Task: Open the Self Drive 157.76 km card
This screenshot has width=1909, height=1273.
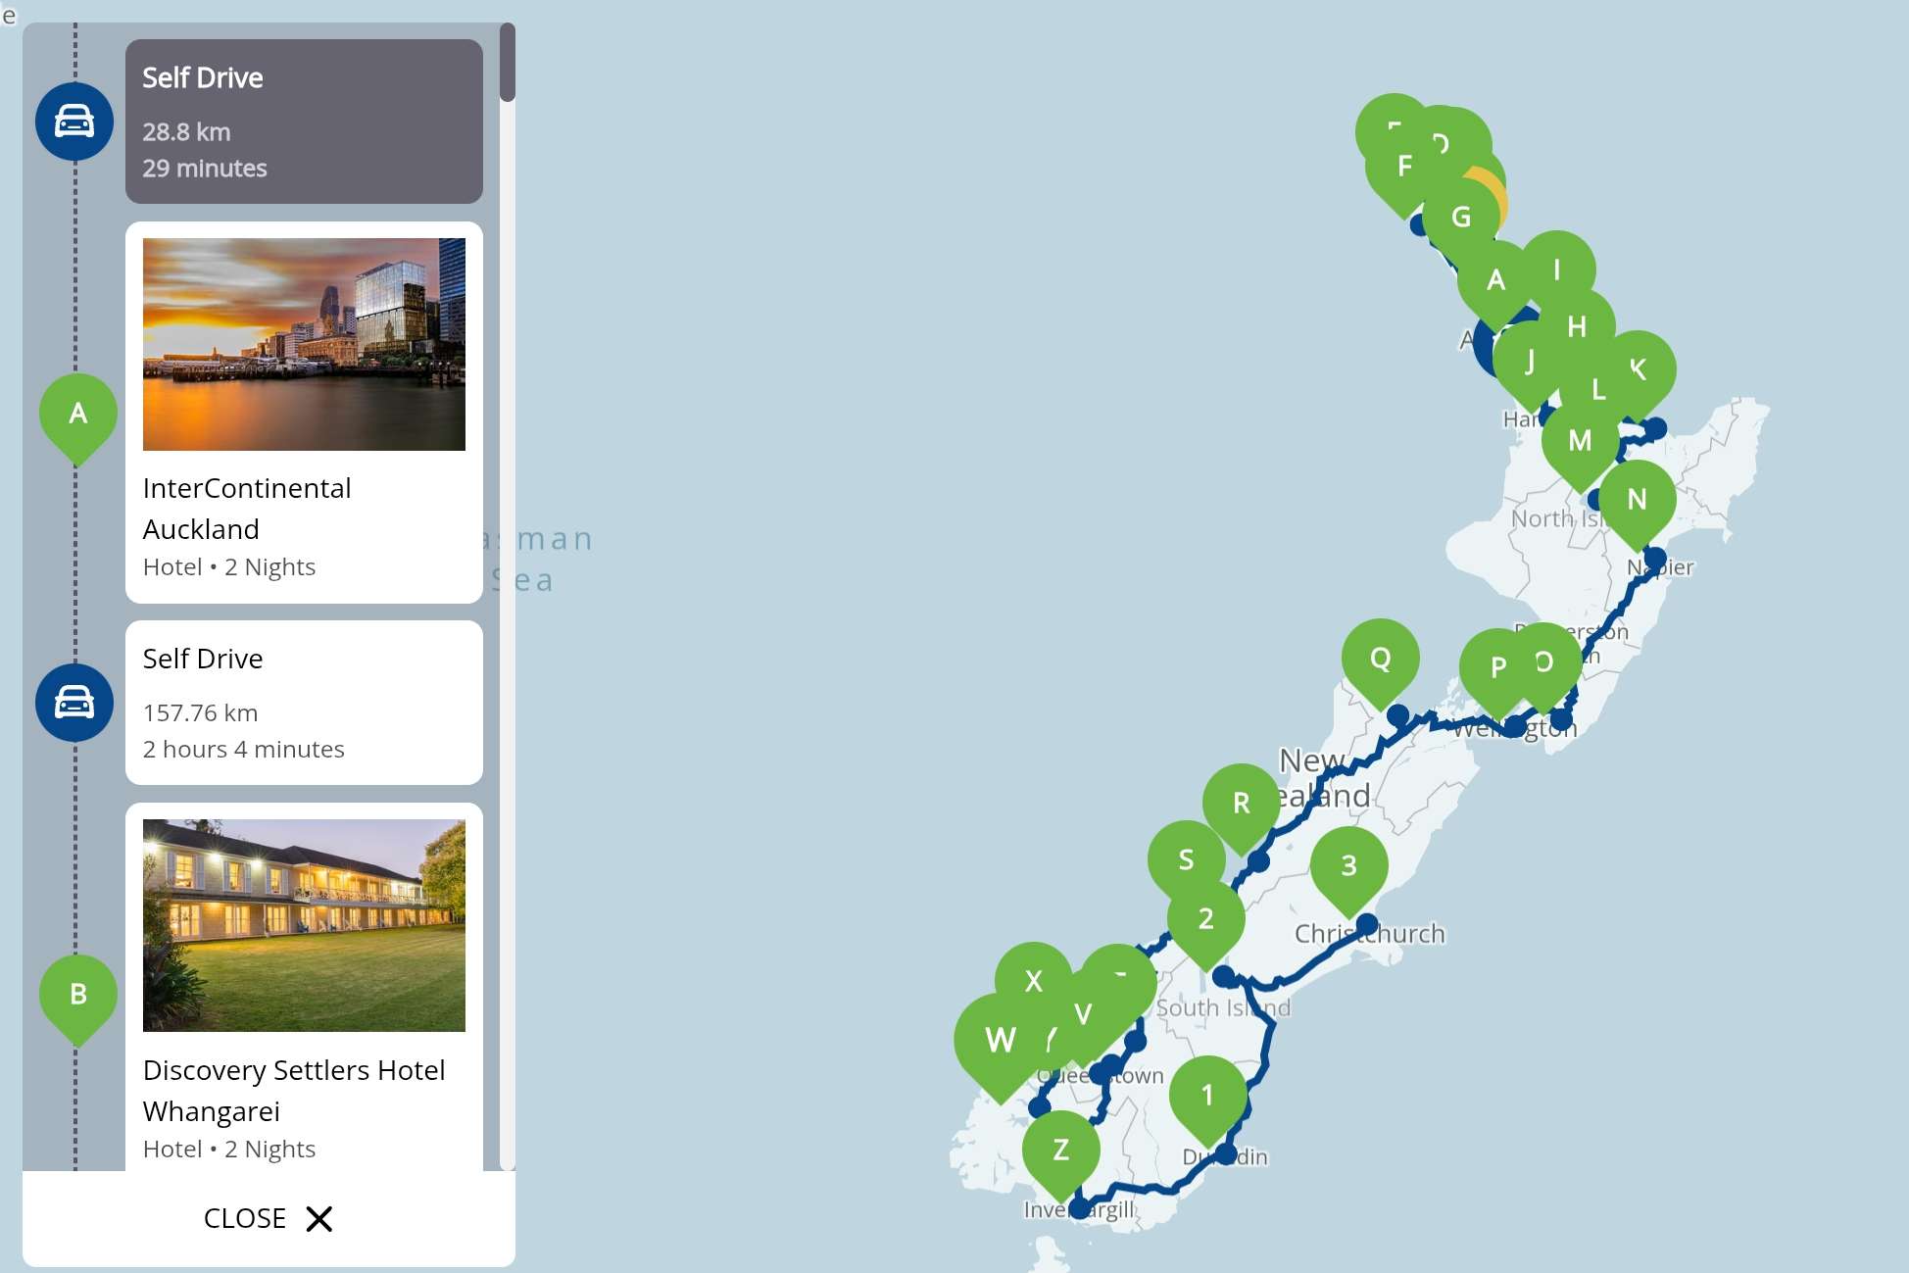Action: 304,703
